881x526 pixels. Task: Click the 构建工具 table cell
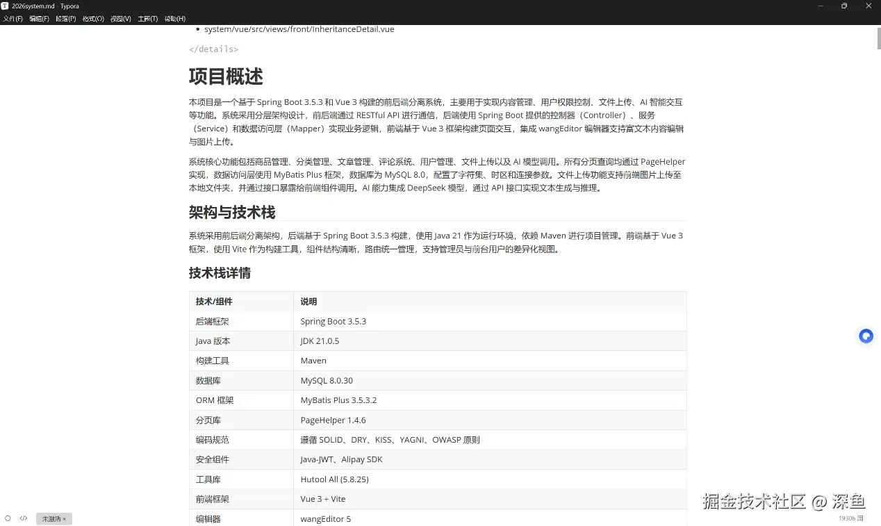[241, 361]
